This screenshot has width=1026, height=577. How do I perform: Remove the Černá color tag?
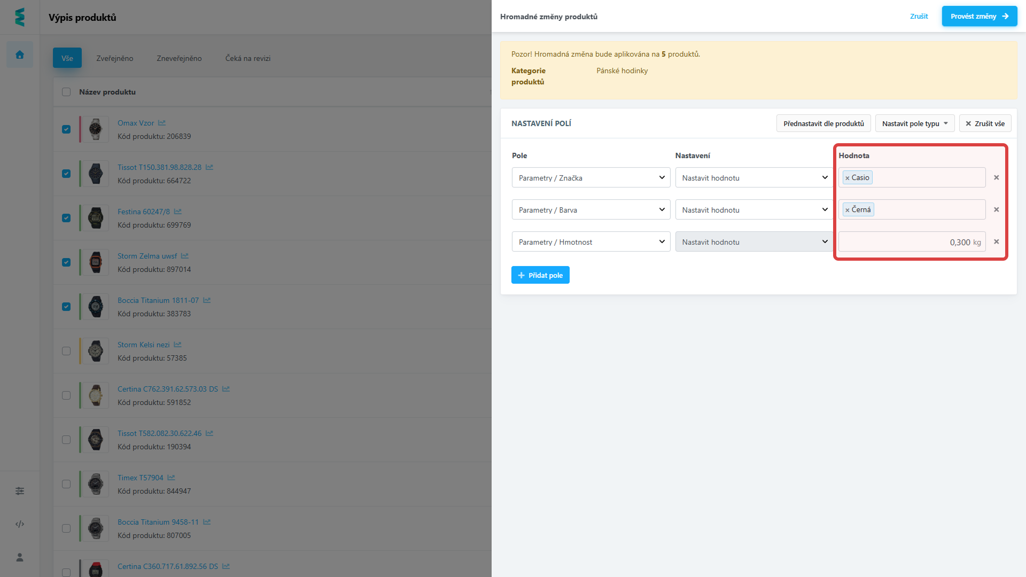848,210
